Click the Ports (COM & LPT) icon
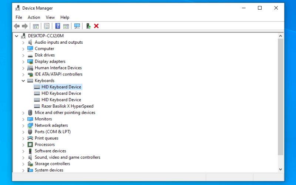The width and height of the screenshot is (296, 185). click(x=30, y=132)
